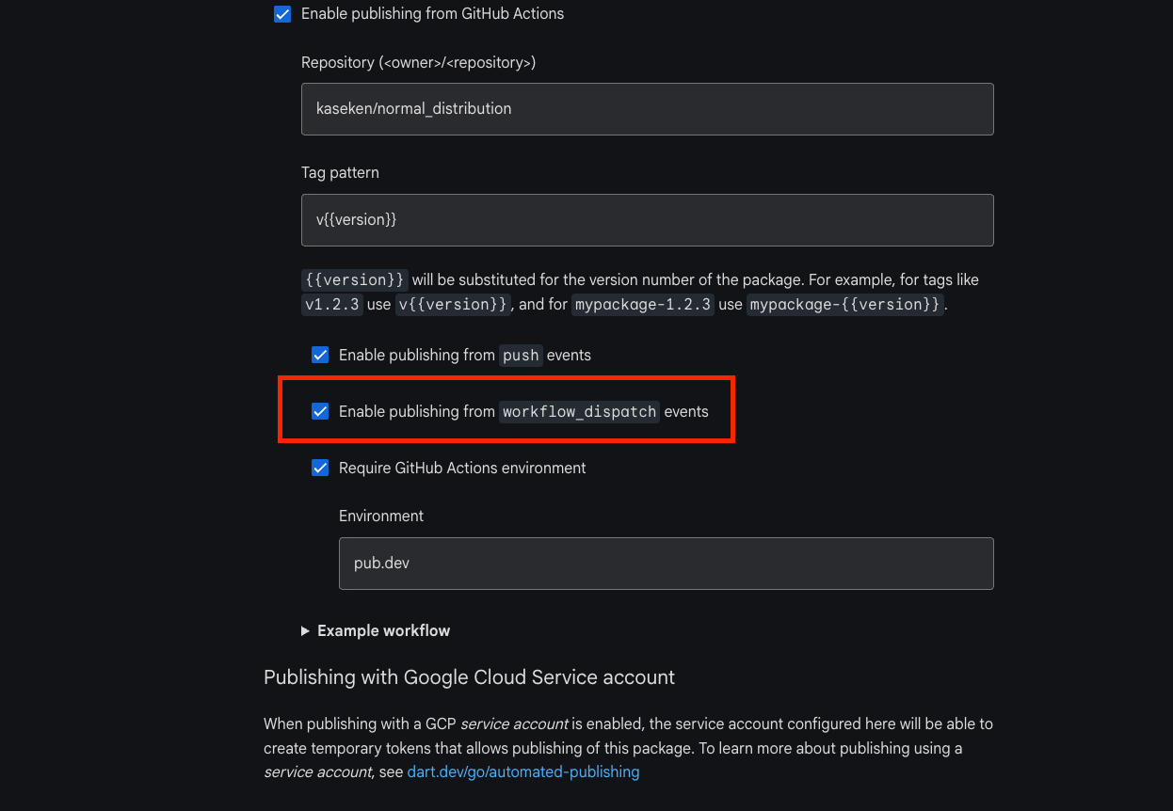
Task: Click the v1.2.3 example tag code
Action: 332,305
